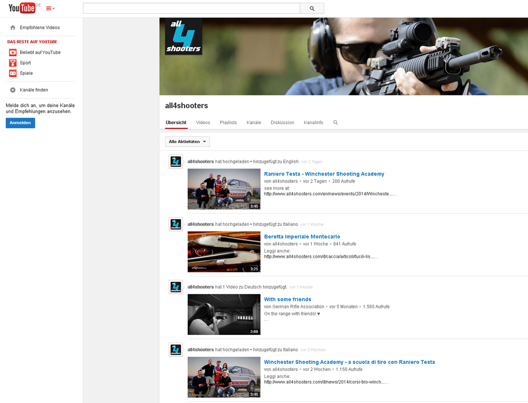This screenshot has width=528, height=403.
Task: Click German Rifle Association uploader link
Action: pos(298,307)
